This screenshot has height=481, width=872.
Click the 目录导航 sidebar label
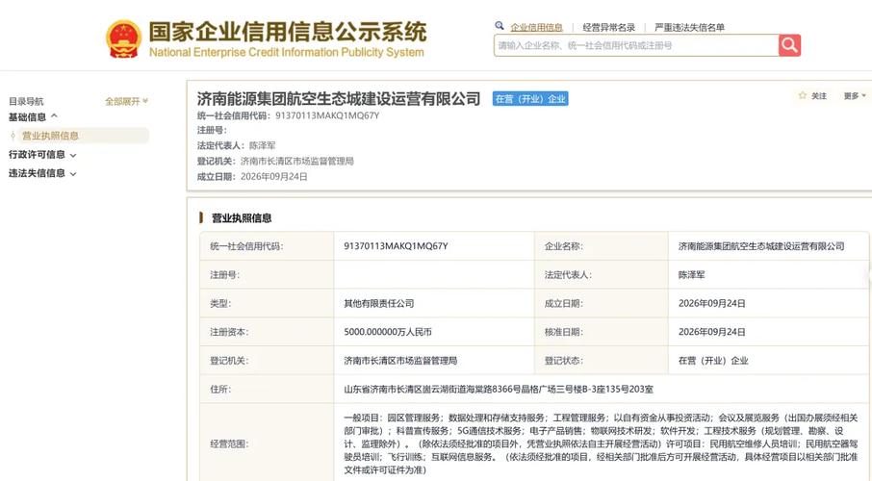26,101
